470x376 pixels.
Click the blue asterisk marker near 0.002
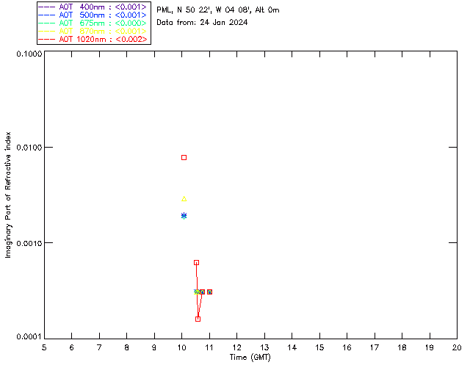click(184, 215)
